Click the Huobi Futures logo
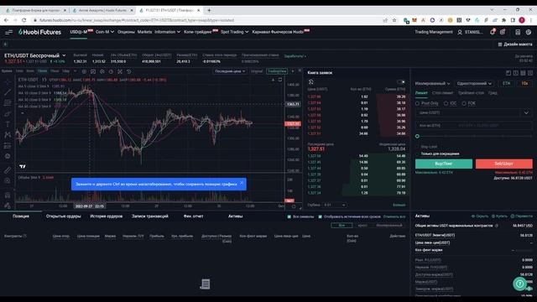 pyautogui.click(x=39, y=32)
